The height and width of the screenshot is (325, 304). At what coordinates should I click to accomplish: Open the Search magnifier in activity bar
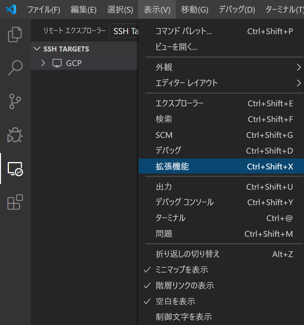tap(15, 68)
